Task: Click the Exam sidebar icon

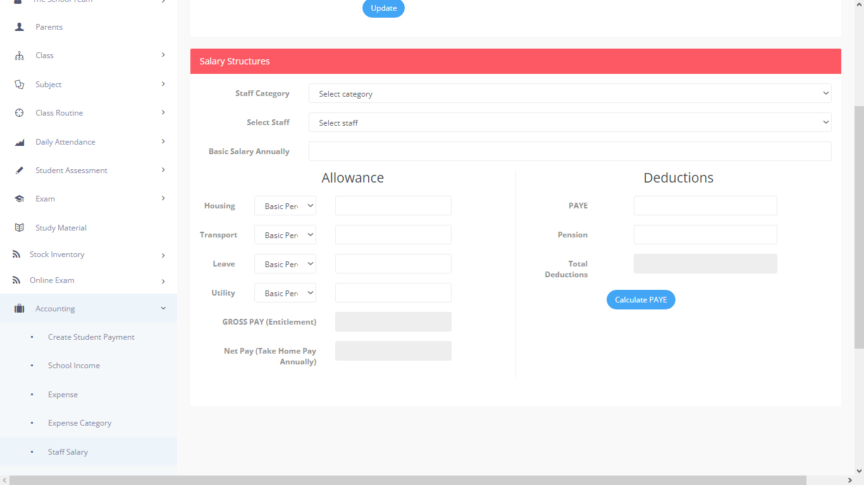Action: click(x=18, y=198)
